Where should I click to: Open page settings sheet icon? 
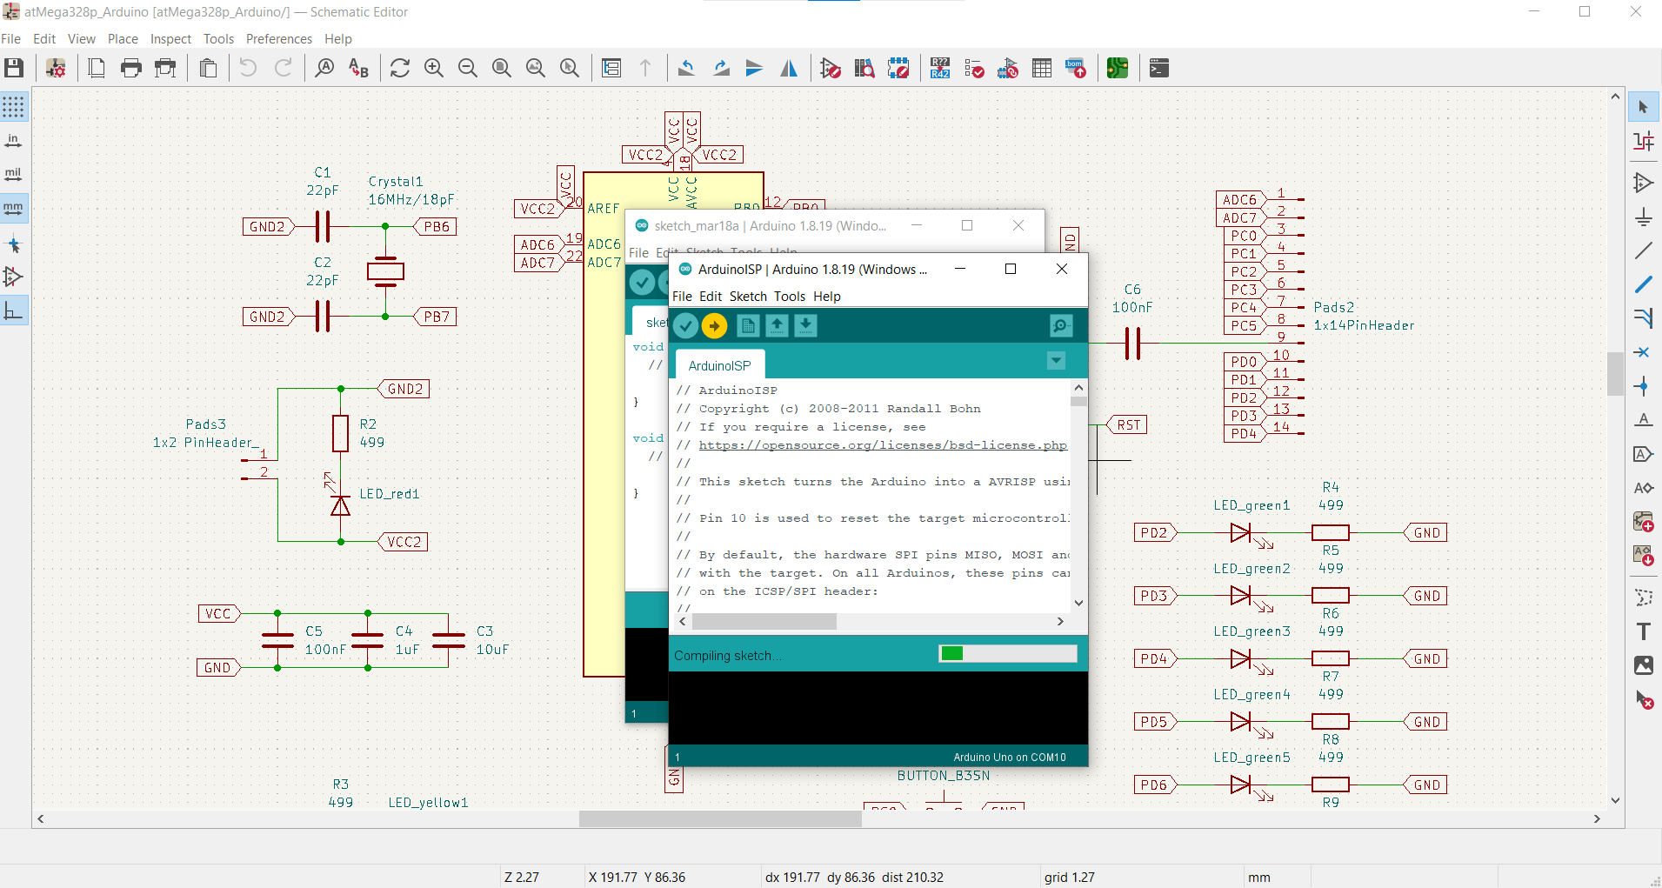pyautogui.click(x=97, y=68)
